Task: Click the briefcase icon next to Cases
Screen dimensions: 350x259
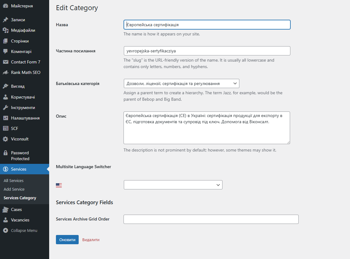Action: pos(6,209)
